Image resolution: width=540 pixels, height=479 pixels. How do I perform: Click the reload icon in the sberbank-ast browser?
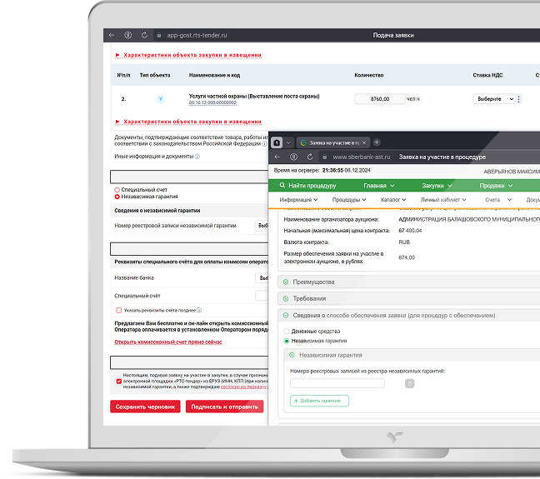(312, 157)
